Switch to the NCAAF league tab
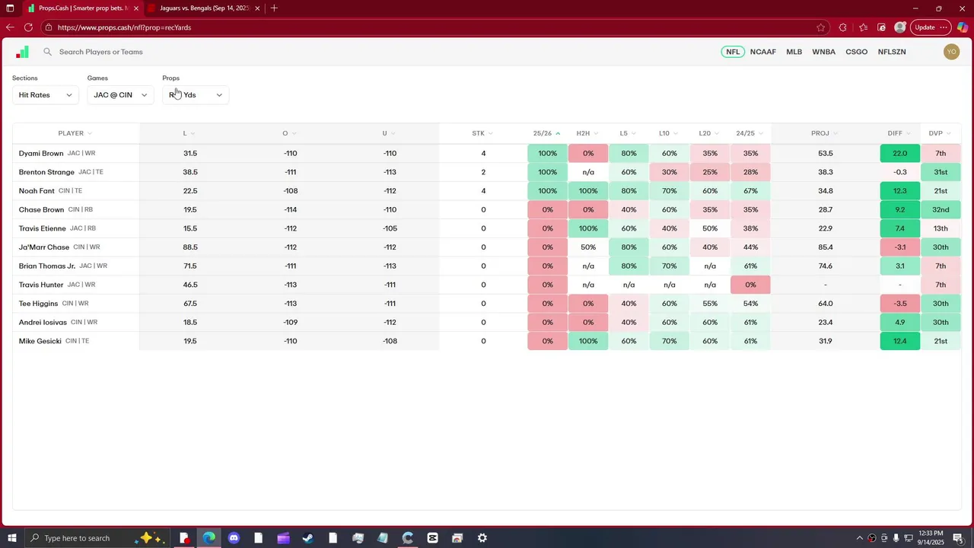Viewport: 974px width, 548px height. pyautogui.click(x=763, y=52)
